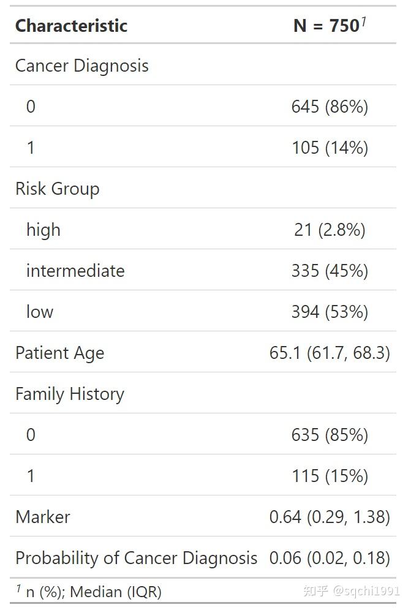
Task: Click the 21 (2.8%) value
Action: pyautogui.click(x=330, y=230)
